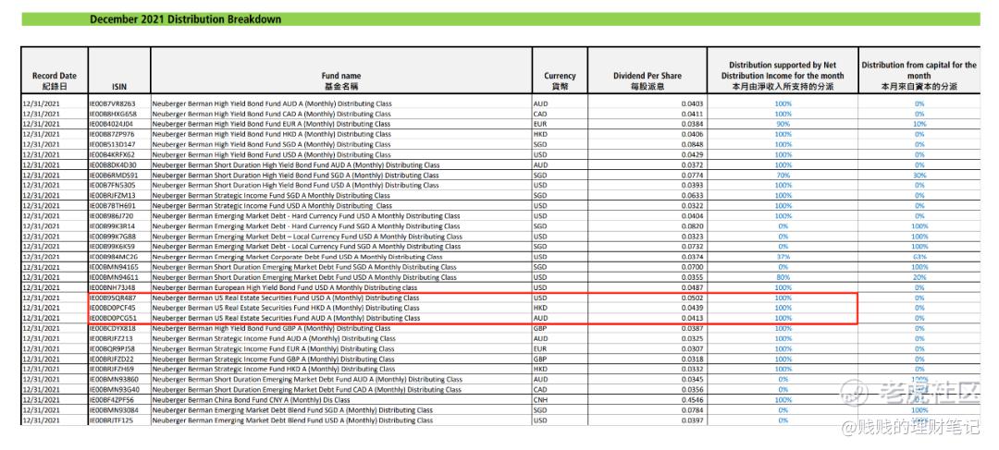Viewport: 999px width, 450px height.
Task: Select US Real Estate Securities Fund AUD A name
Action: 286,318
